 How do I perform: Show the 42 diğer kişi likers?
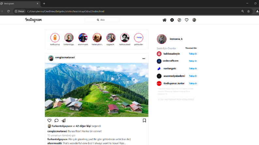(83, 126)
